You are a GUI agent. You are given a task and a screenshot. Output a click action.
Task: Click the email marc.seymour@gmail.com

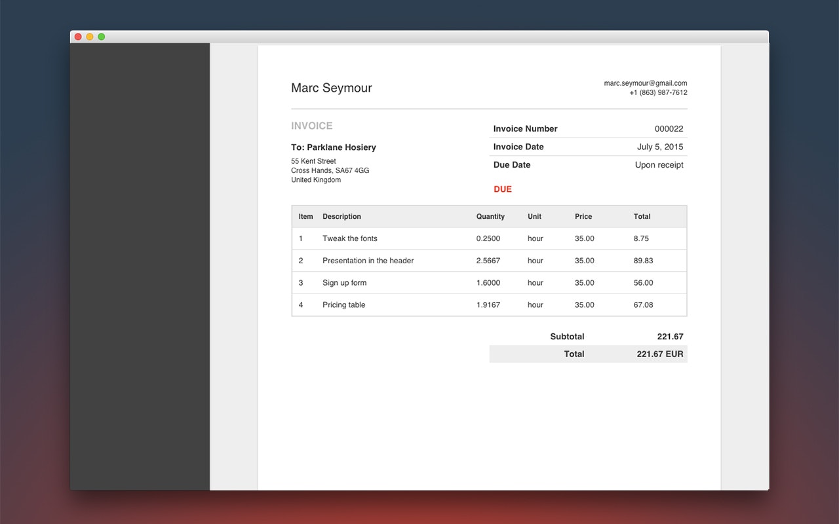click(646, 83)
